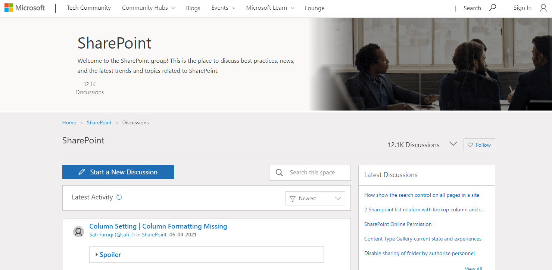Screen dimensions: 552x270
Task: Focus the Search this space field
Action: pos(310,173)
